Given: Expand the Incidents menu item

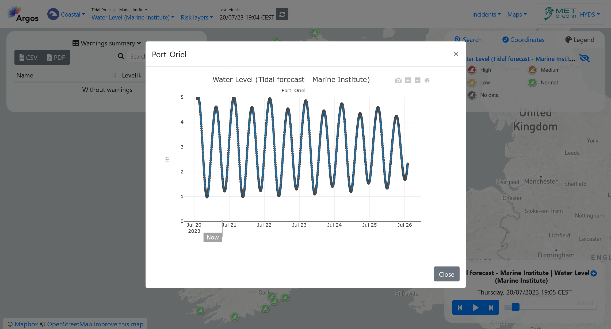Looking at the screenshot, I should click(486, 14).
